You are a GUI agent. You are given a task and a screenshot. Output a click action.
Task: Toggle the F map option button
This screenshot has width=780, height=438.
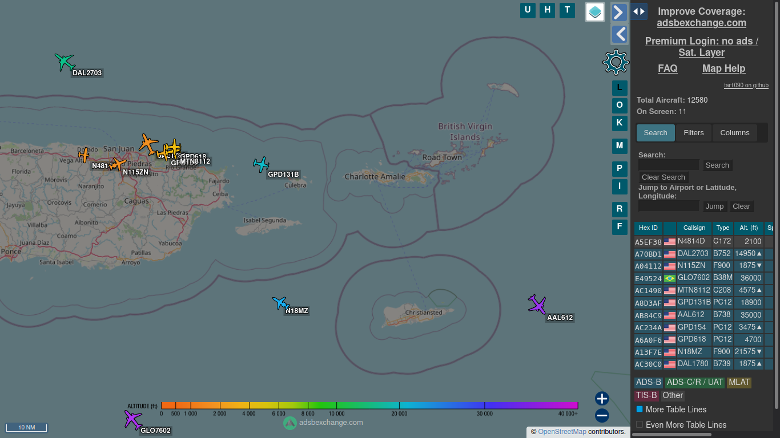pos(620,227)
